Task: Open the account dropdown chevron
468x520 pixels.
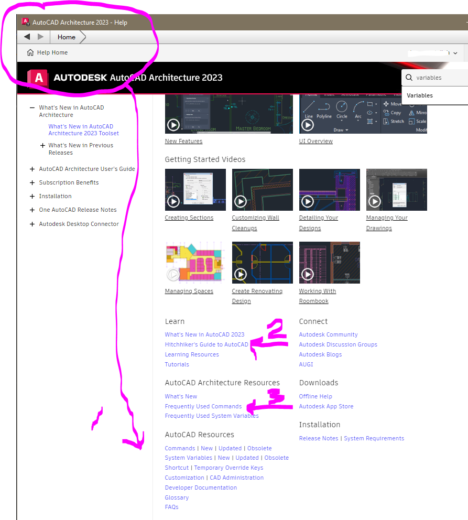Action: tap(455, 53)
